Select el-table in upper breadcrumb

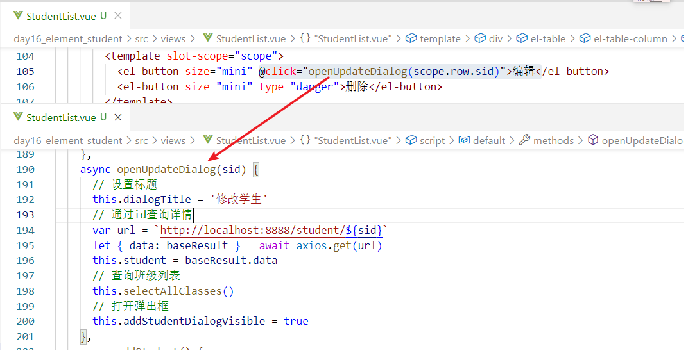pyautogui.click(x=548, y=39)
